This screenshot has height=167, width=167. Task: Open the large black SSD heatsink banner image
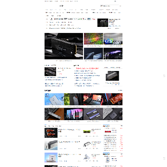pyautogui.click(x=64, y=46)
